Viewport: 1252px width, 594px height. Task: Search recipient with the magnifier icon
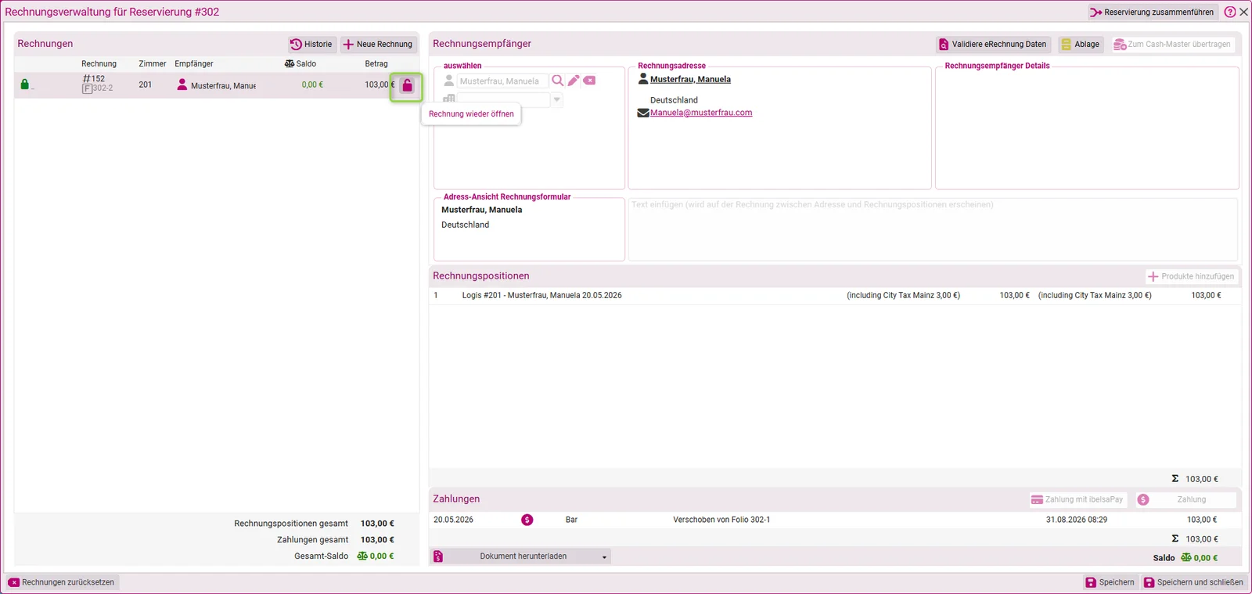(x=557, y=81)
